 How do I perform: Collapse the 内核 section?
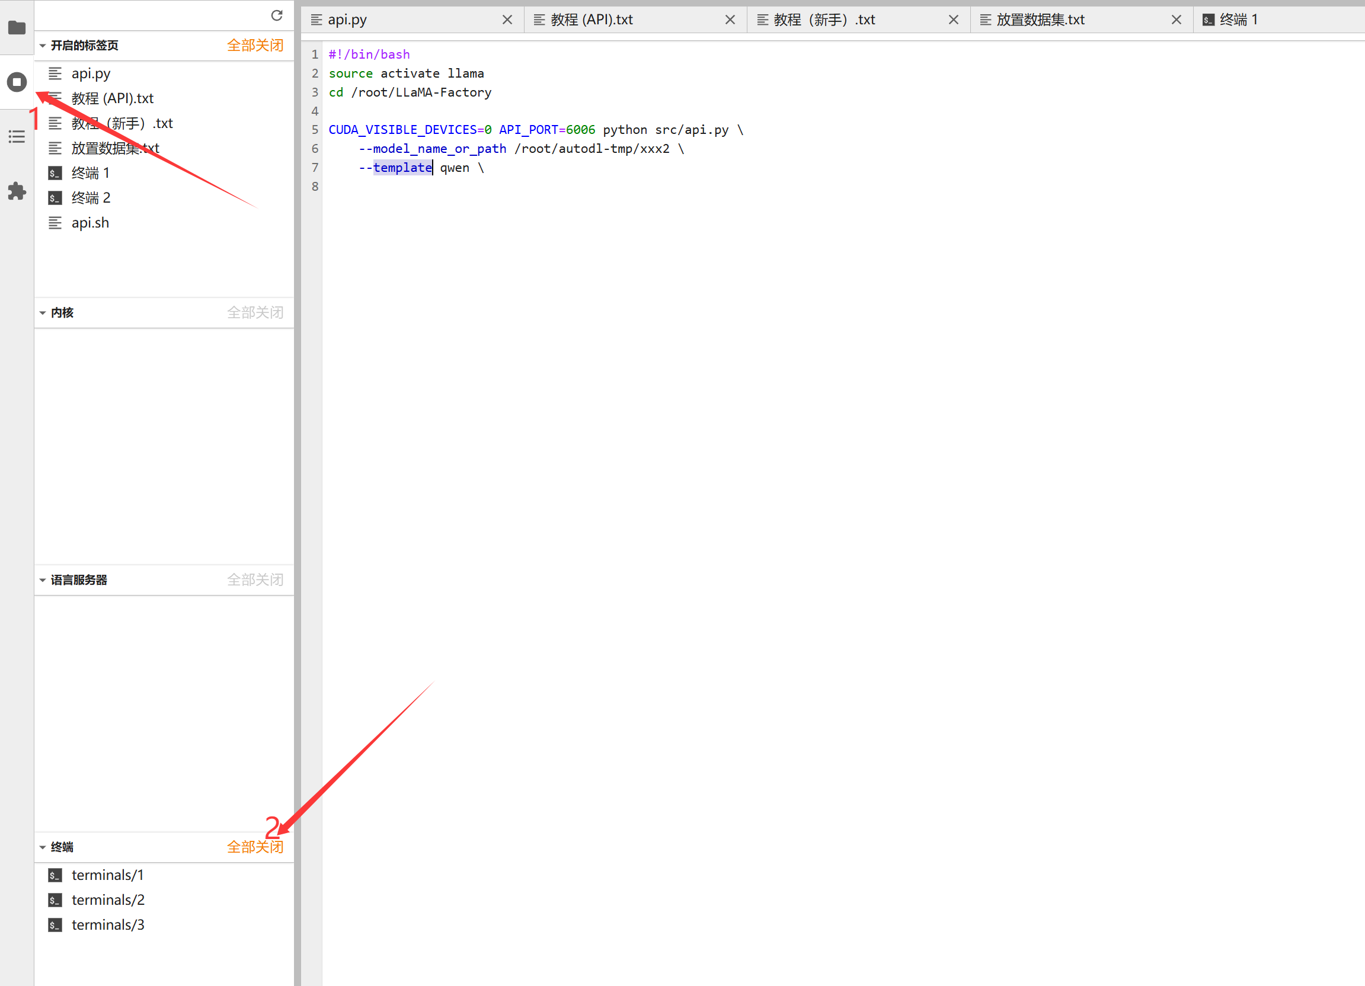tap(43, 313)
